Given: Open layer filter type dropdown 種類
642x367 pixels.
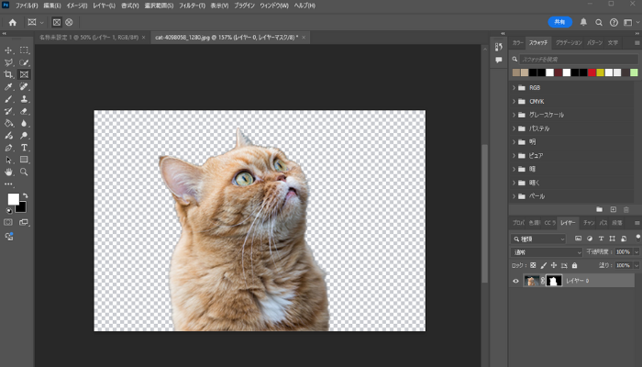Looking at the screenshot, I should pos(538,239).
